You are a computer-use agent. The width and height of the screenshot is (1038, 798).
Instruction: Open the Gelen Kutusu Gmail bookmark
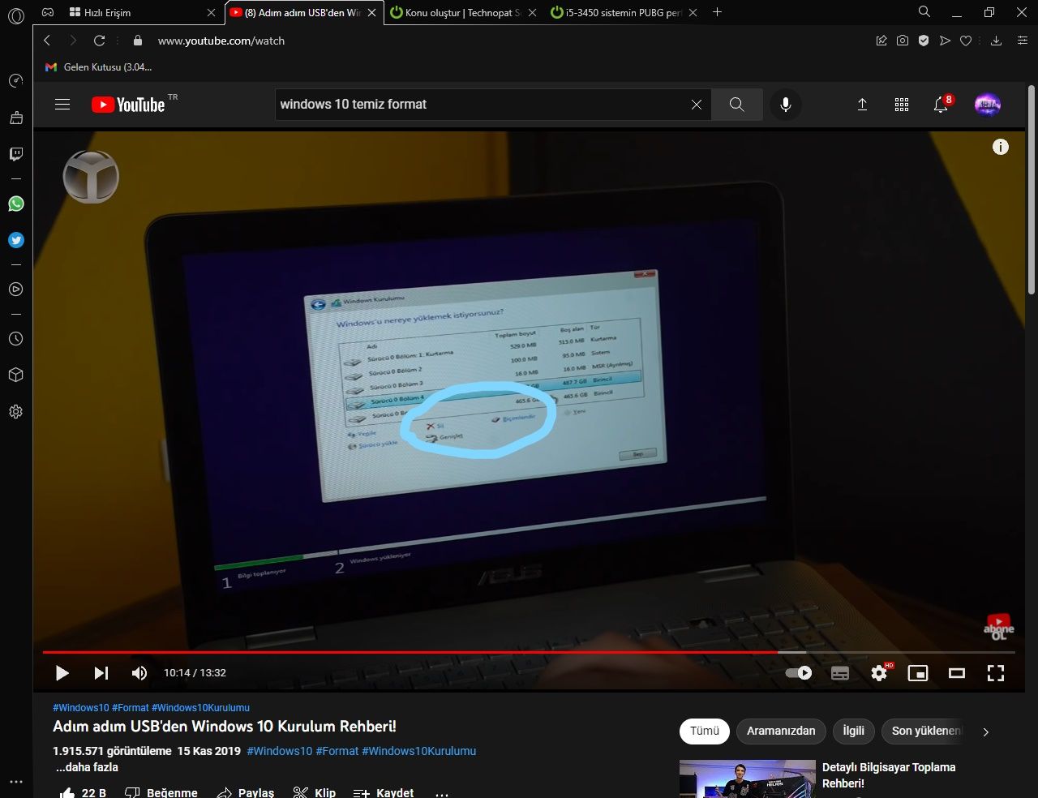[98, 67]
